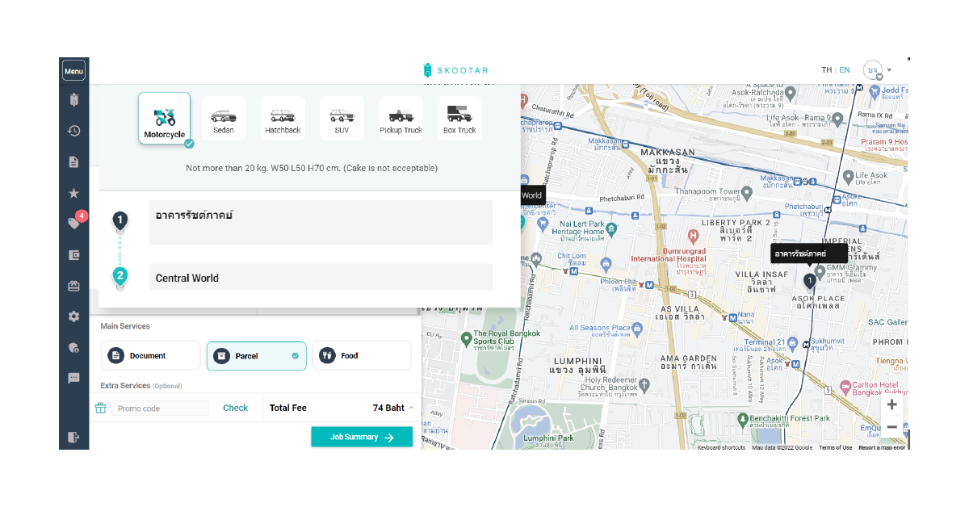969x507 pixels.
Task: Click the logout icon at sidebar bottom
Action: click(73, 437)
